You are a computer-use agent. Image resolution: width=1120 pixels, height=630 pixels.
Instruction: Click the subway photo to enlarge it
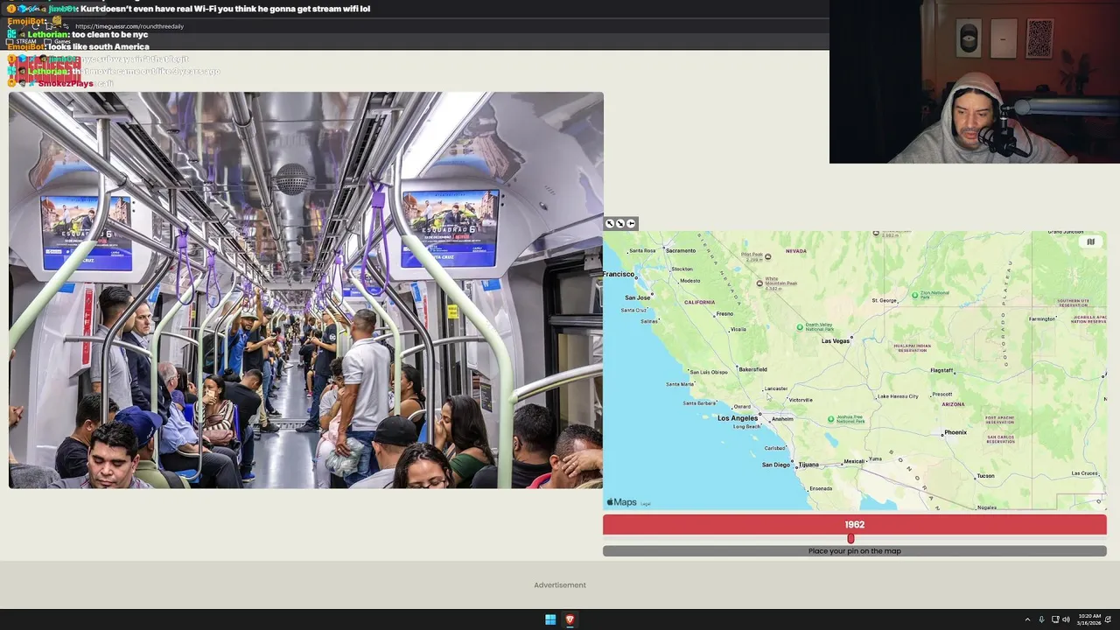click(x=305, y=290)
